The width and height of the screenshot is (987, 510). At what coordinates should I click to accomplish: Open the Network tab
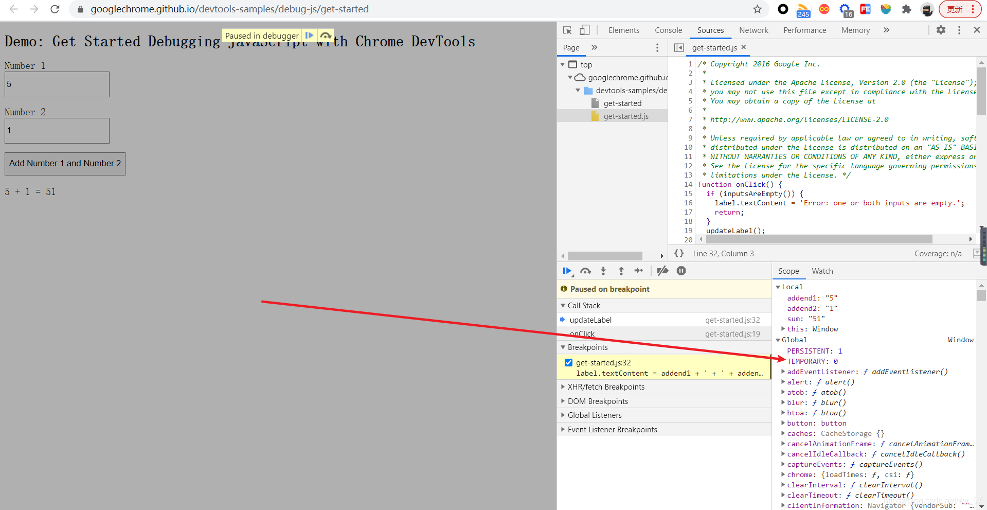pyautogui.click(x=753, y=30)
